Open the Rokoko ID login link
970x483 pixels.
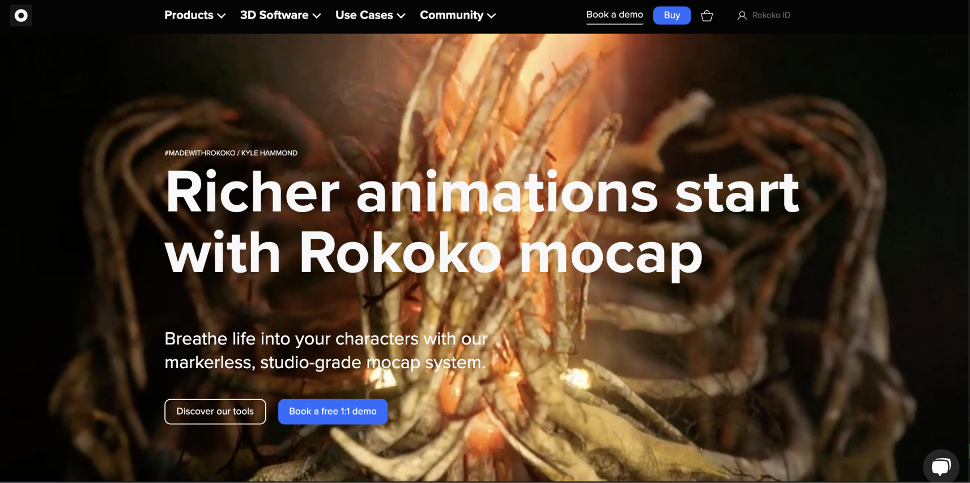click(764, 15)
